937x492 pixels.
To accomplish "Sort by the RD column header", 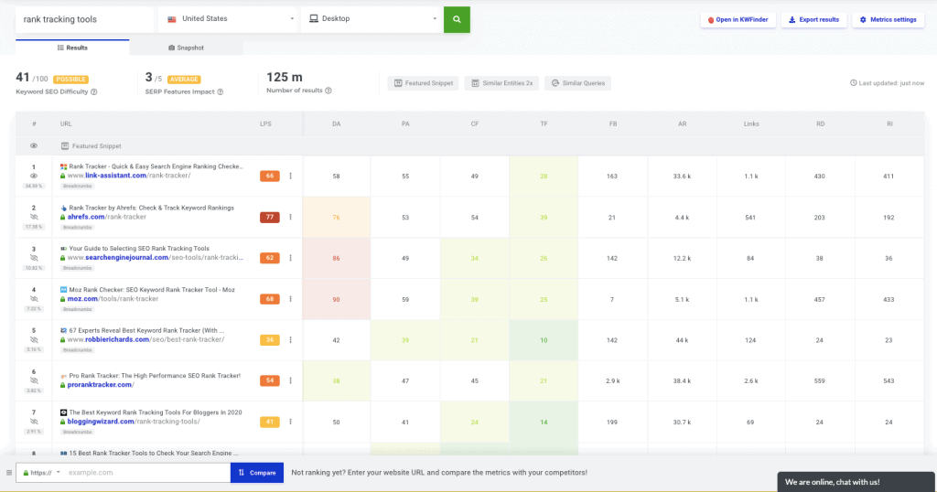I will click(821, 123).
